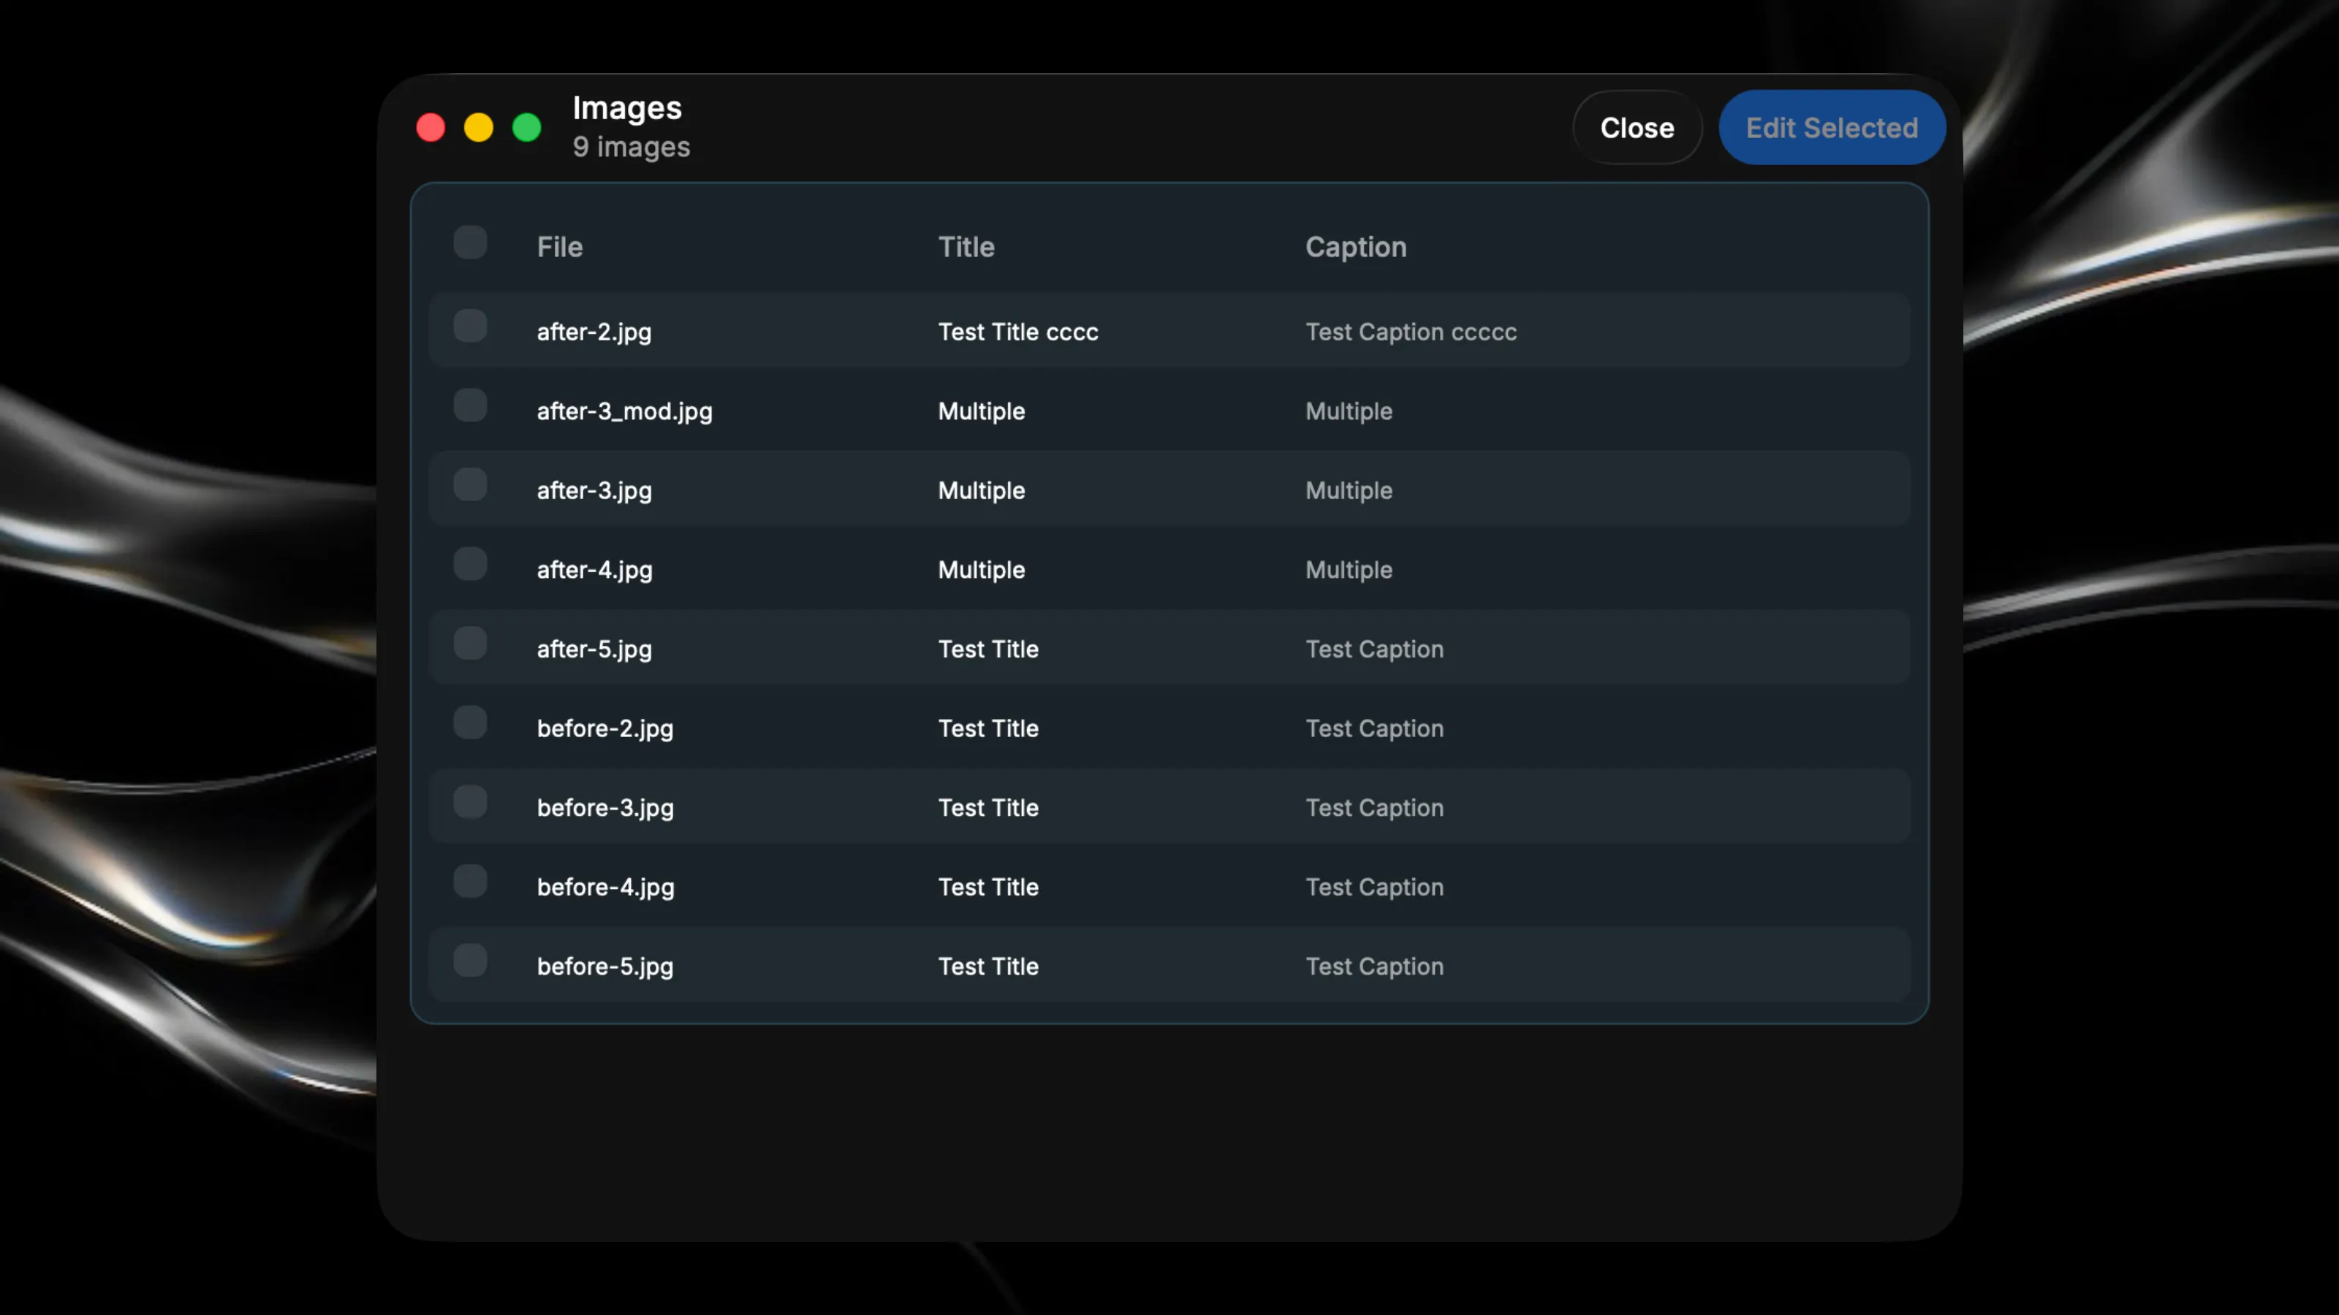Maximize the window with the green button
Screen dimensions: 2339x1315
pos(526,128)
